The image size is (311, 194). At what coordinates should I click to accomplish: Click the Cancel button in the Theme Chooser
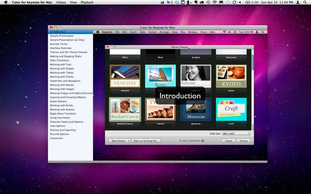229,141
